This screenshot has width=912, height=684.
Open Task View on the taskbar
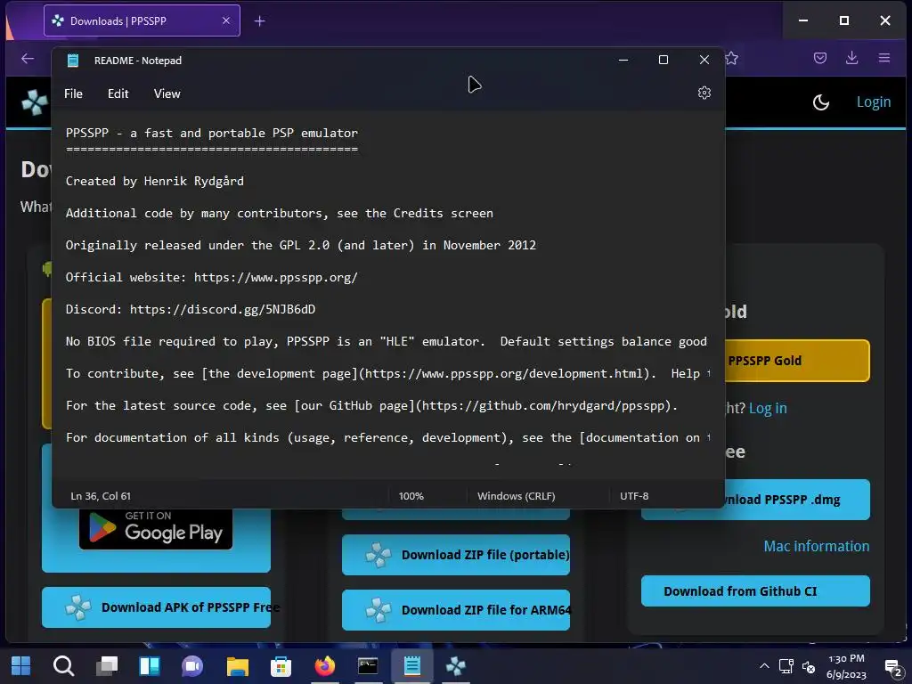pos(107,666)
